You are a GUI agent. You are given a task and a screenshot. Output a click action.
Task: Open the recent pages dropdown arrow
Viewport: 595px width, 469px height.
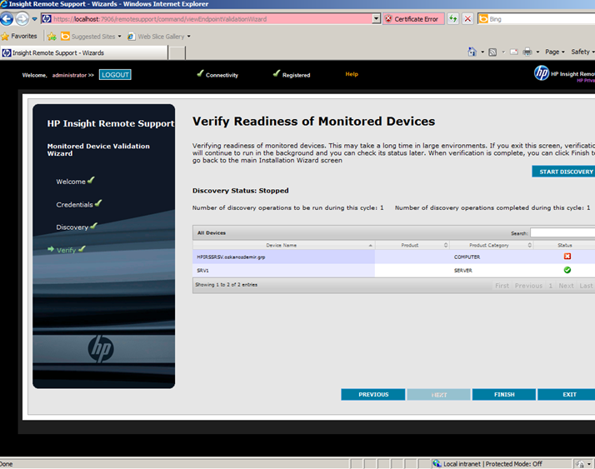coord(34,19)
